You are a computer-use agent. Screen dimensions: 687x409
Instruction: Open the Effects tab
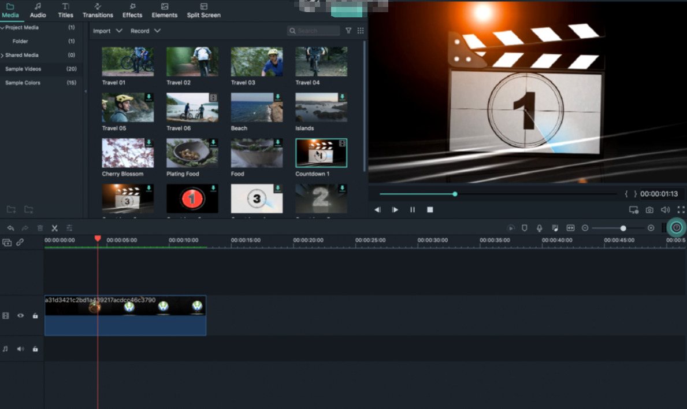click(x=132, y=10)
